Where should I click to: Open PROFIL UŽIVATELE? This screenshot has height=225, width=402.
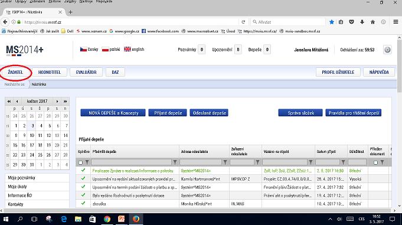pos(338,72)
